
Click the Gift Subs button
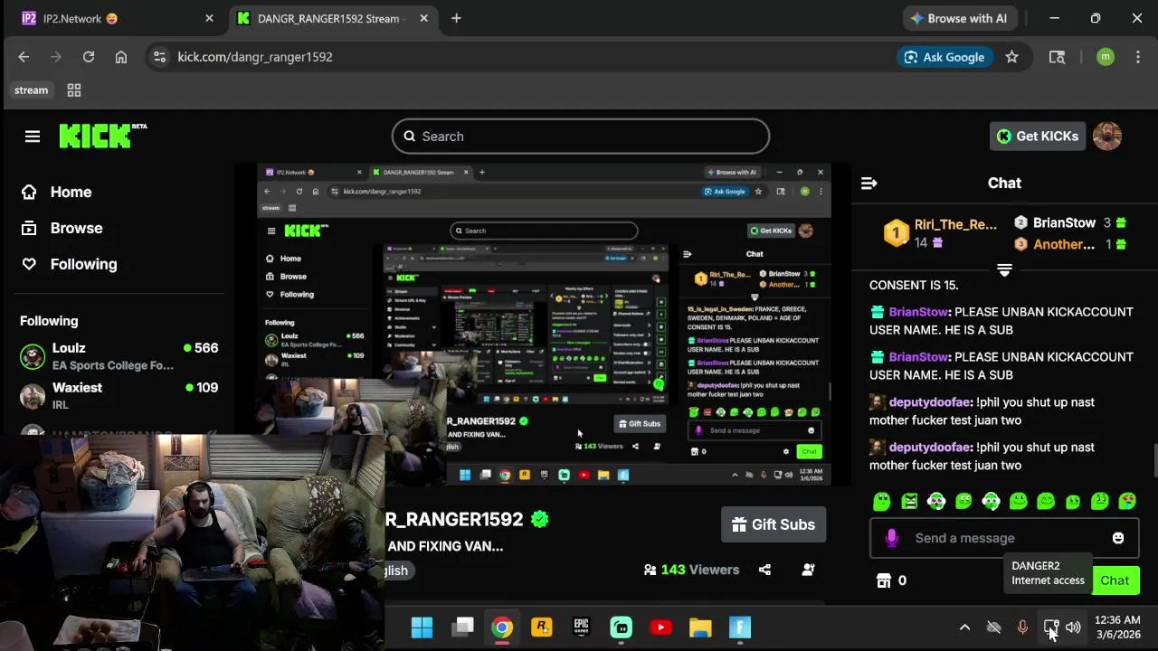coord(774,524)
